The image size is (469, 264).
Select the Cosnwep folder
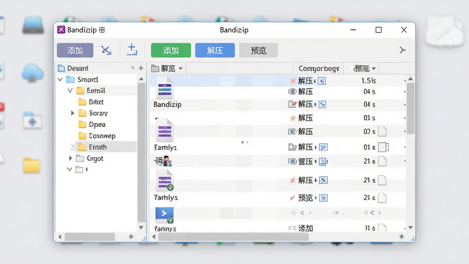tap(102, 136)
